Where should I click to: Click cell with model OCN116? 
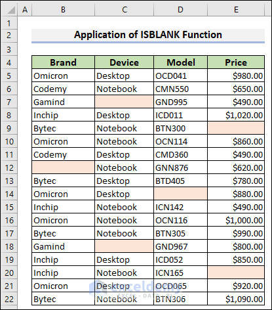[180, 220]
